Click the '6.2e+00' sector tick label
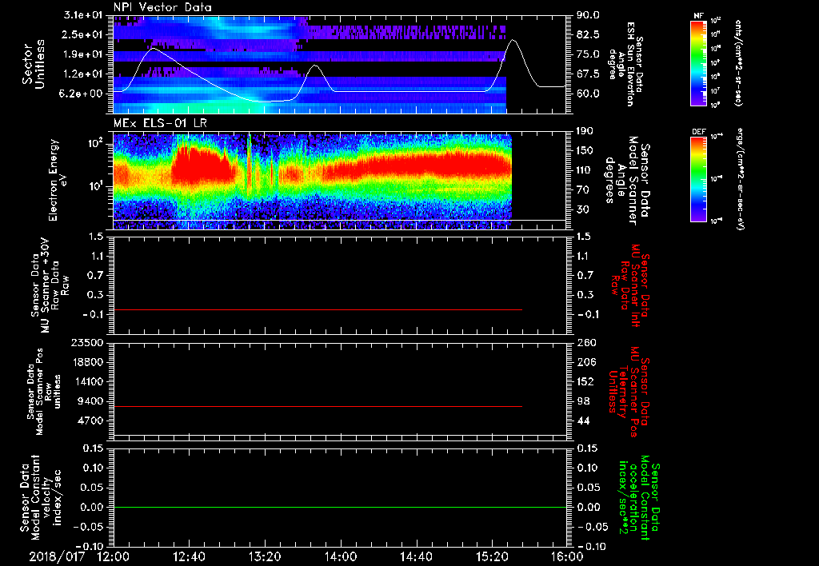 (82, 94)
